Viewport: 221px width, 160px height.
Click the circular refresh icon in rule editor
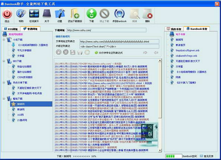coord(87,52)
